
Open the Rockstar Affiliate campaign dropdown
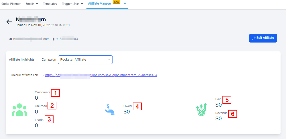85,60
